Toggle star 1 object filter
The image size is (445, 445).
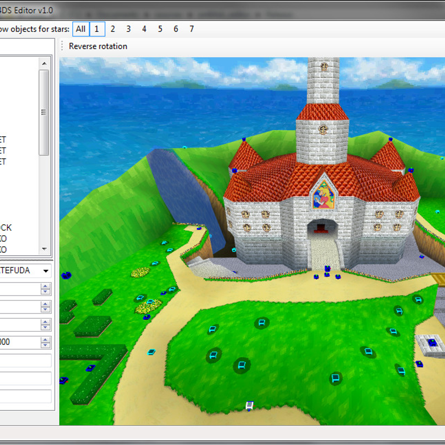97,29
